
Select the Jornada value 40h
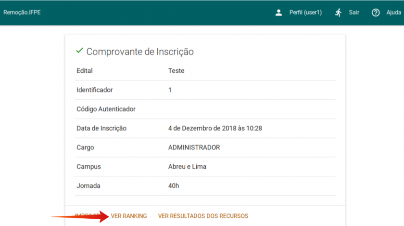(x=174, y=186)
